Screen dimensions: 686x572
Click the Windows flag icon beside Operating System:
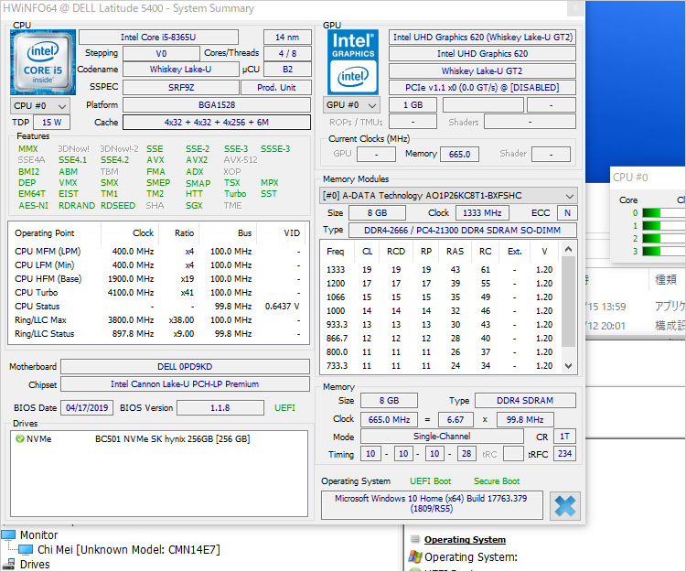click(414, 556)
